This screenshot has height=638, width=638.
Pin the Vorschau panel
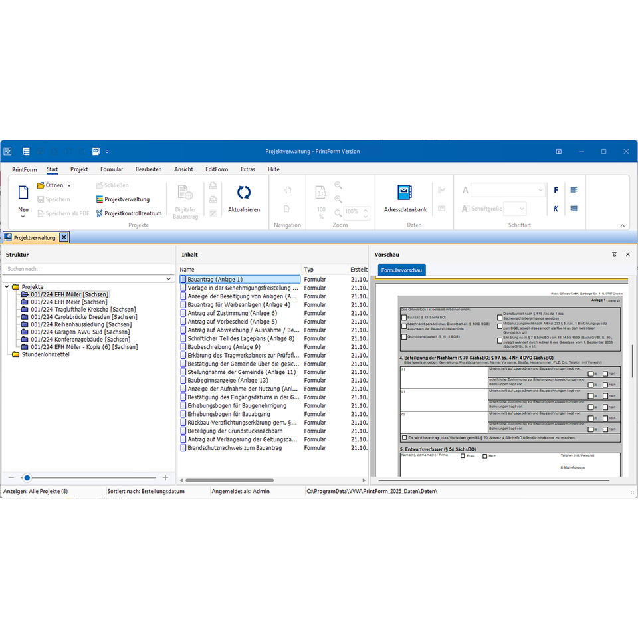pos(614,255)
